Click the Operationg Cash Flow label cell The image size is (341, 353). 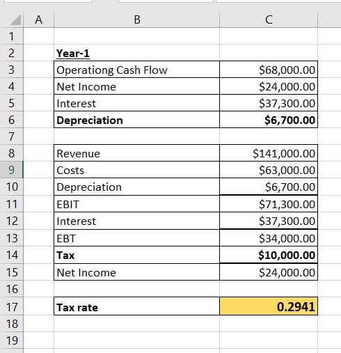pyautogui.click(x=136, y=70)
